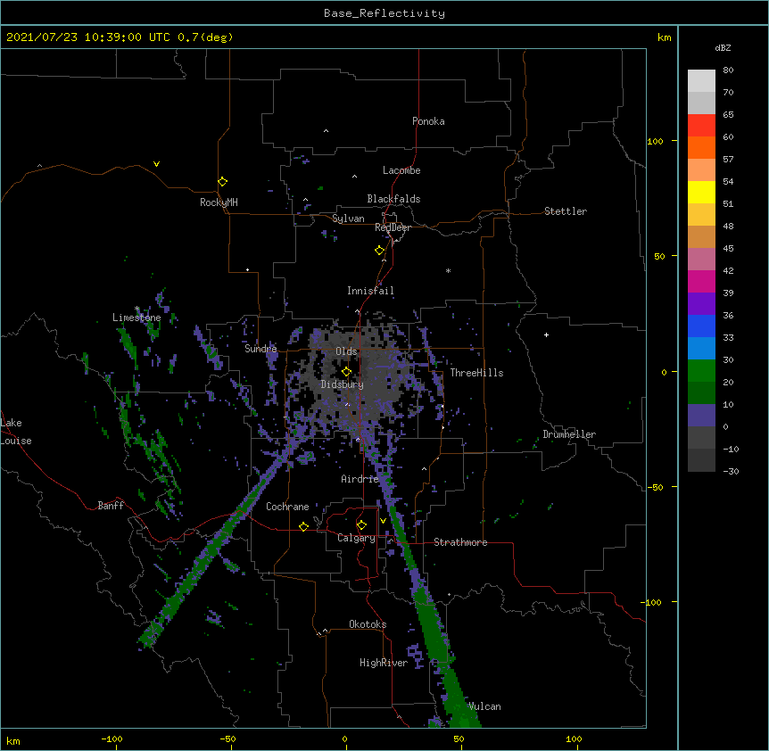The width and height of the screenshot is (769, 751).
Task: Click the white asterisk marker above Limestone
Action: (136, 309)
